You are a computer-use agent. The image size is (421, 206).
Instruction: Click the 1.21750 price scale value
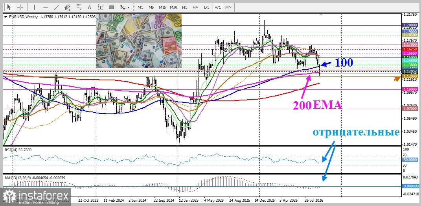click(410, 14)
